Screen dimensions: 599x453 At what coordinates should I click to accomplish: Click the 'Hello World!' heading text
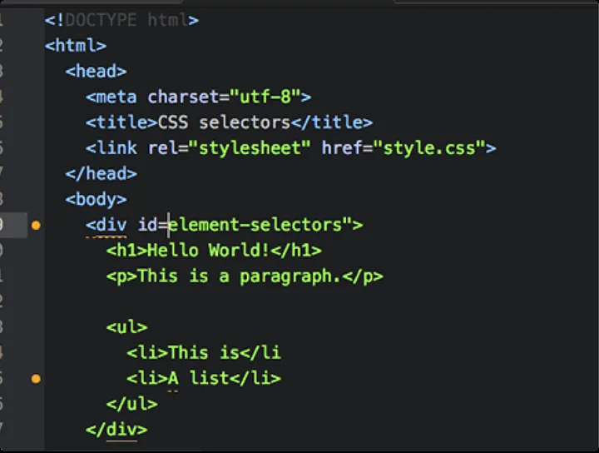[208, 251]
